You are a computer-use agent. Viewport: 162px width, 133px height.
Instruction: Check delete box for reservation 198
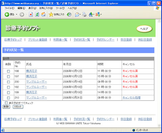(8, 71)
